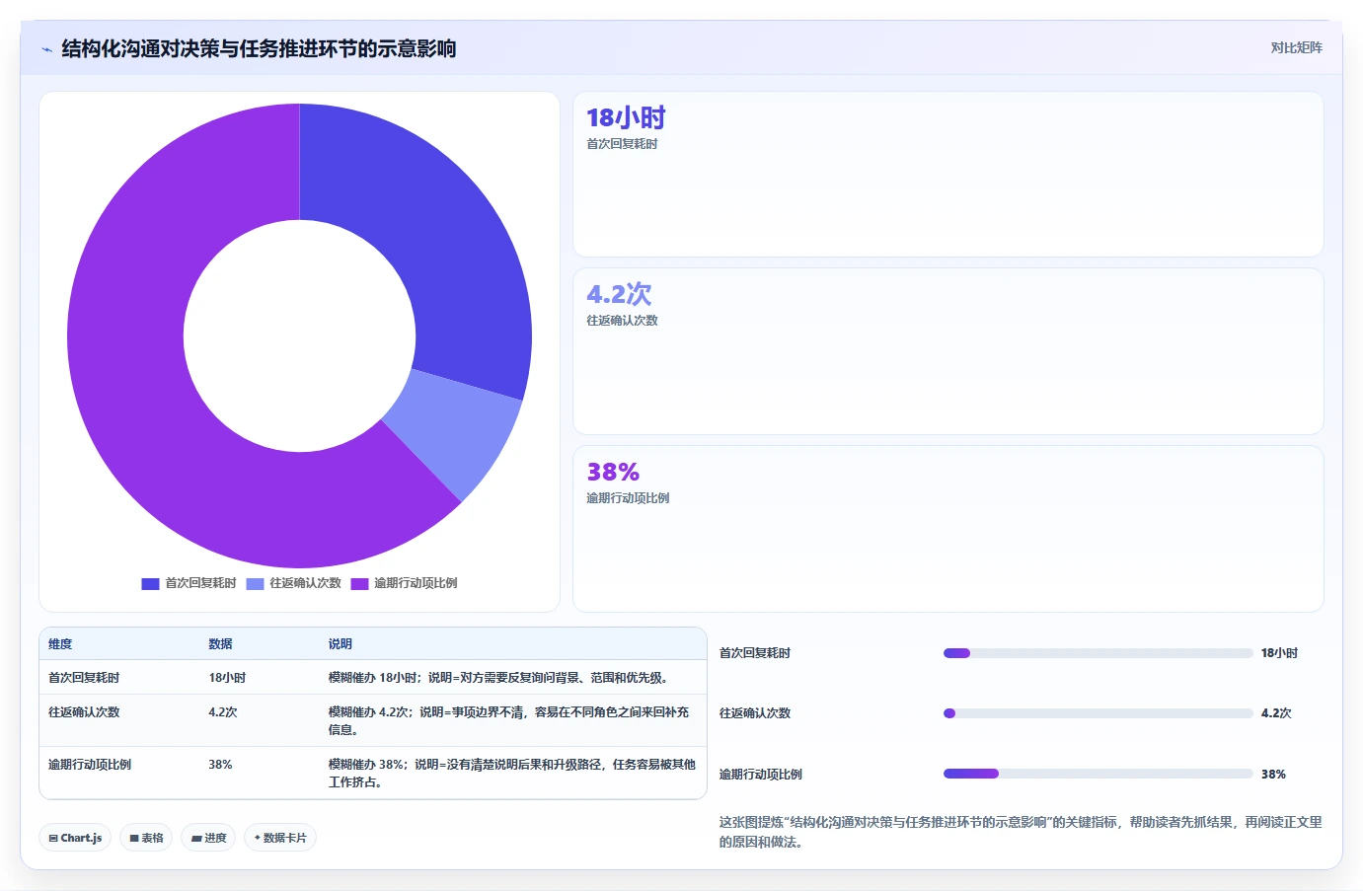Image resolution: width=1363 pixels, height=891 pixels.
Task: Click the purple 逾期行动项比例 legend color swatch
Action: click(x=359, y=584)
